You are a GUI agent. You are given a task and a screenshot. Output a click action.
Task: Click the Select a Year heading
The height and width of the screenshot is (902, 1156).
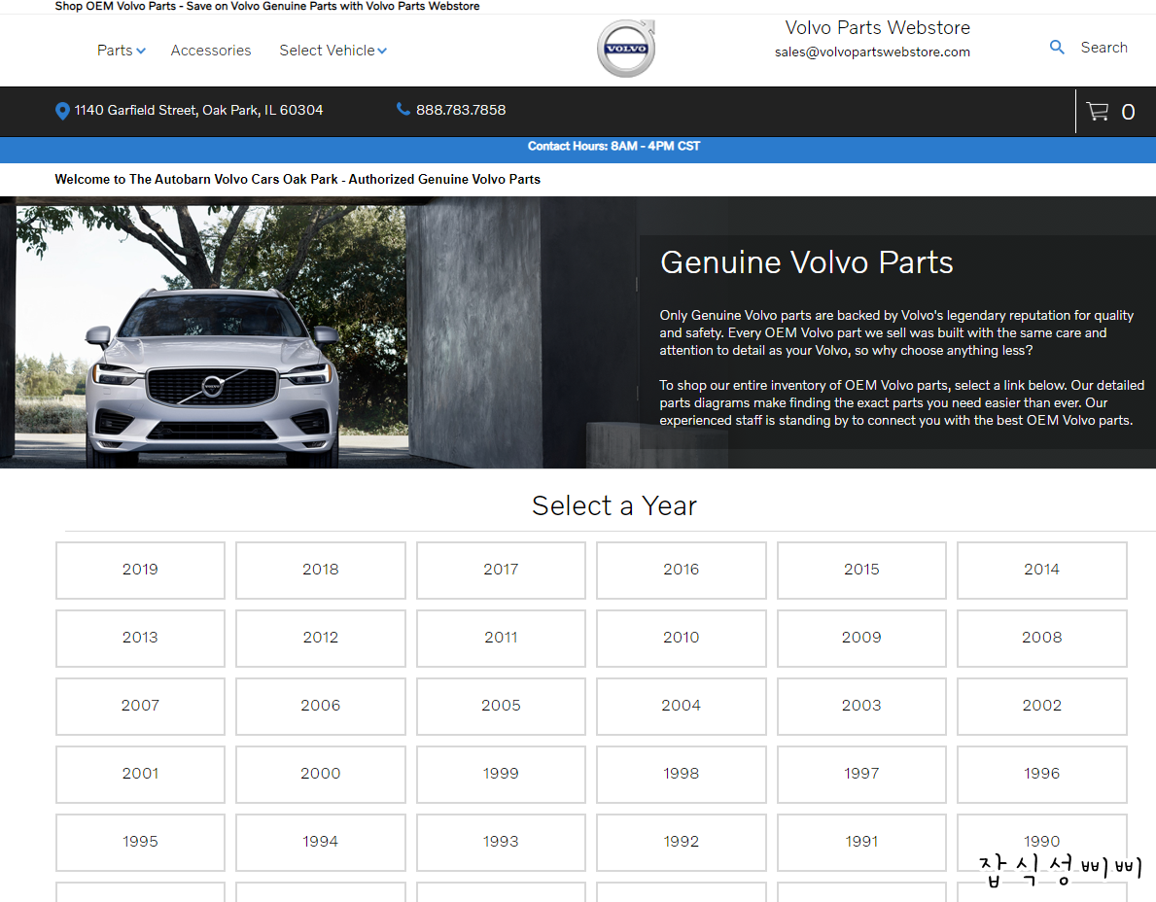pyautogui.click(x=614, y=505)
